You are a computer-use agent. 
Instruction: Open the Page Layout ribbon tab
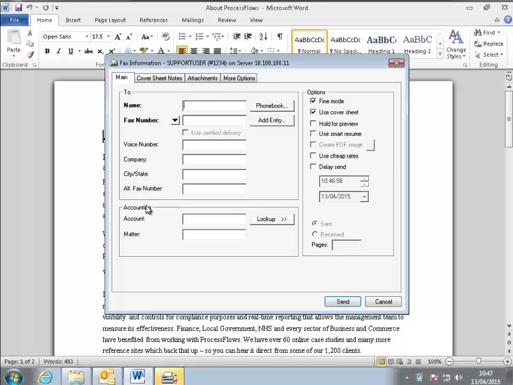[110, 20]
